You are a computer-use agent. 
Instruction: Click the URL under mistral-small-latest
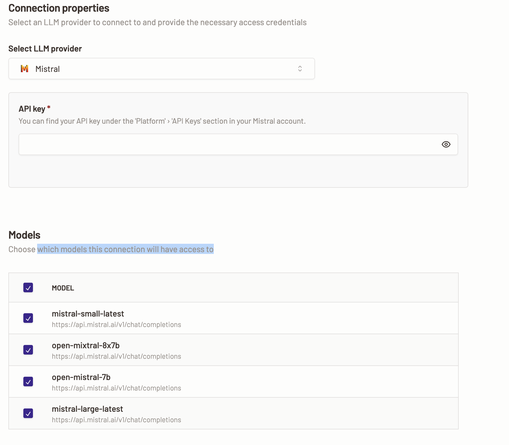tap(116, 325)
